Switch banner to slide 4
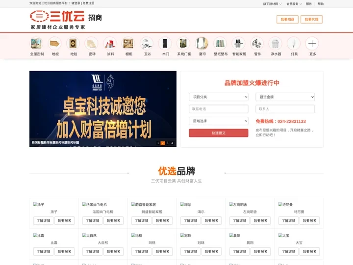 (x=172, y=143)
